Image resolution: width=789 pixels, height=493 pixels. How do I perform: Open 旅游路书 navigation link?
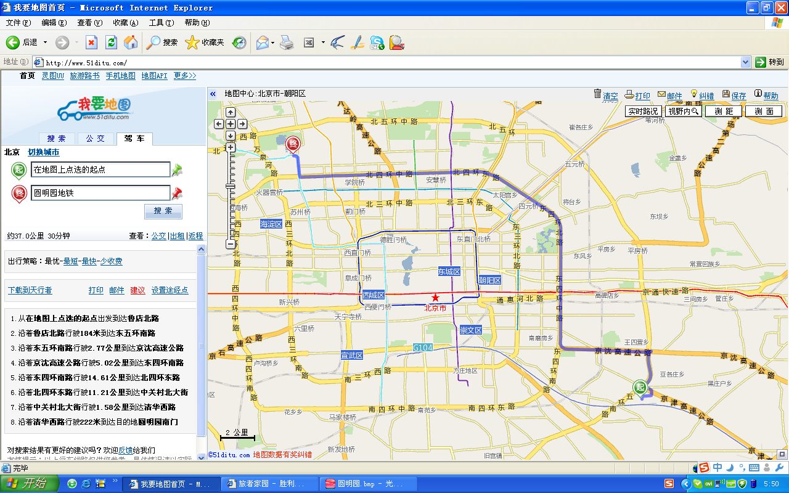tap(84, 76)
